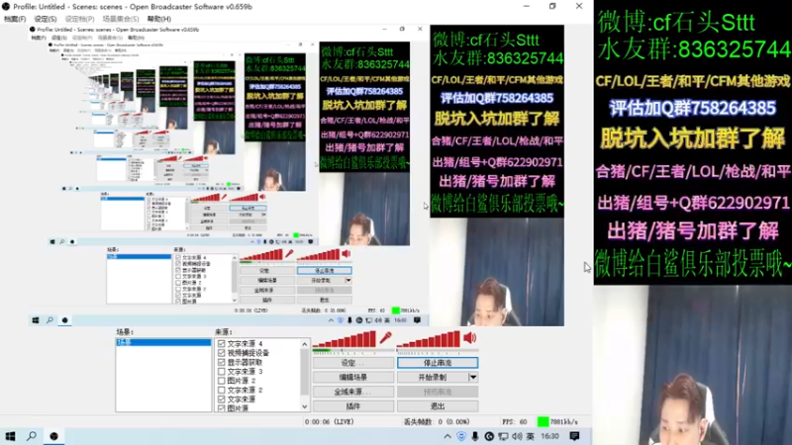Image resolution: width=792 pixels, height=445 pixels.
Task: Click the network tray icon
Action: point(503,436)
